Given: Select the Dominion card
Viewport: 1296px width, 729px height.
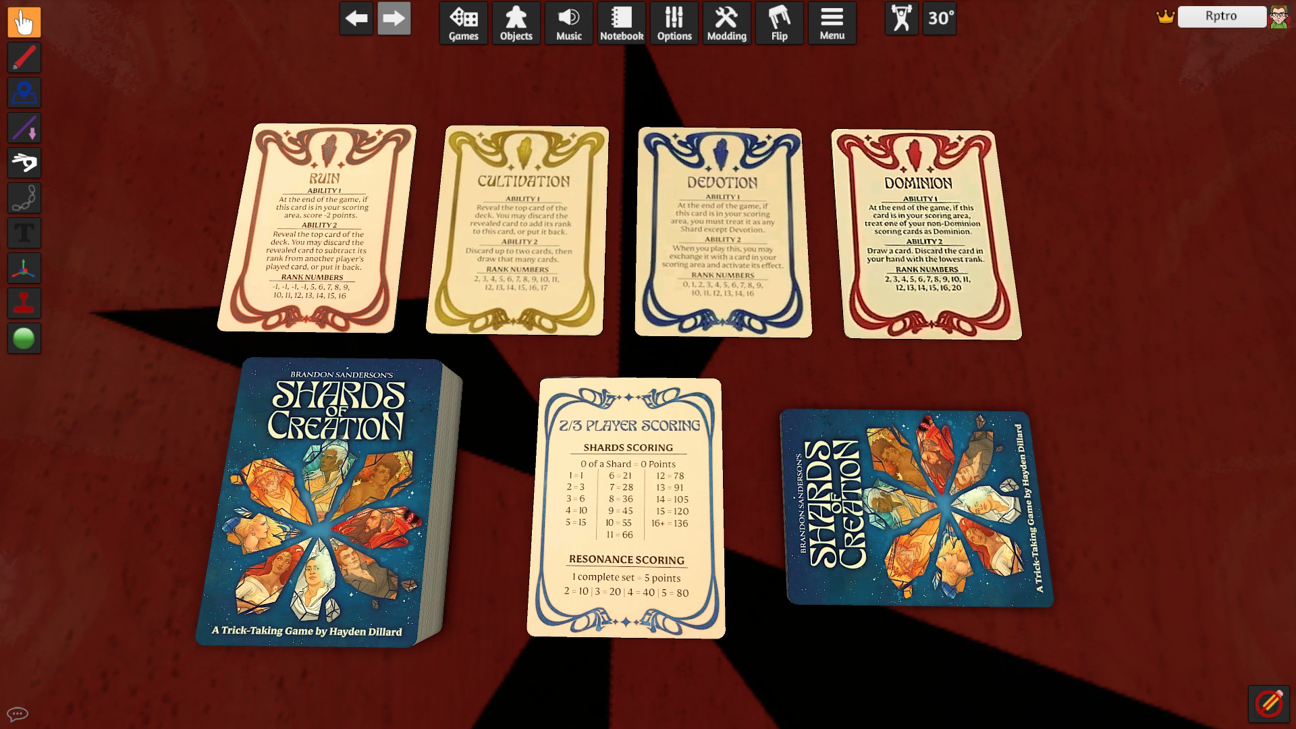Looking at the screenshot, I should coord(925,234).
